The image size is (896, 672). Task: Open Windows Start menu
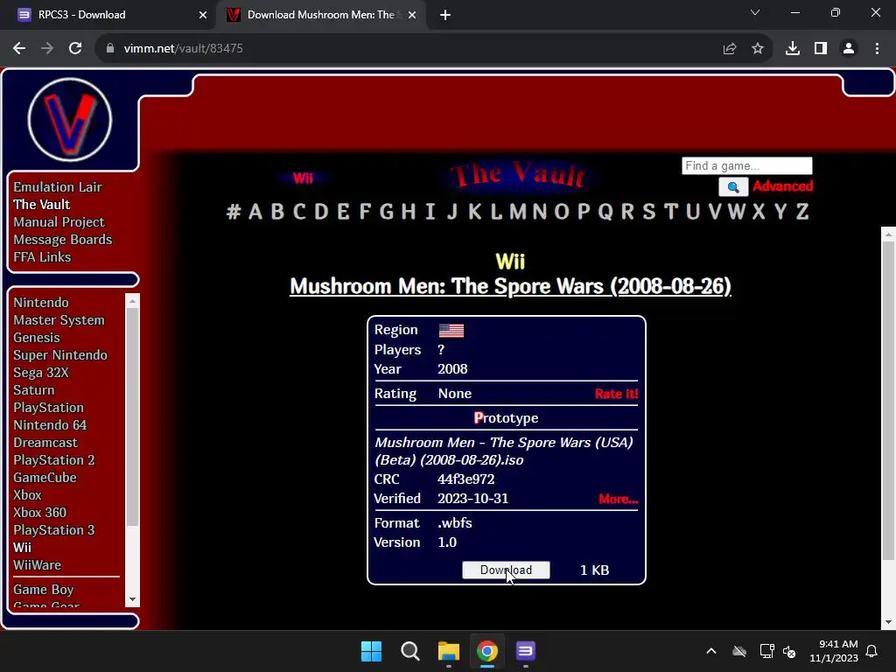[371, 651]
